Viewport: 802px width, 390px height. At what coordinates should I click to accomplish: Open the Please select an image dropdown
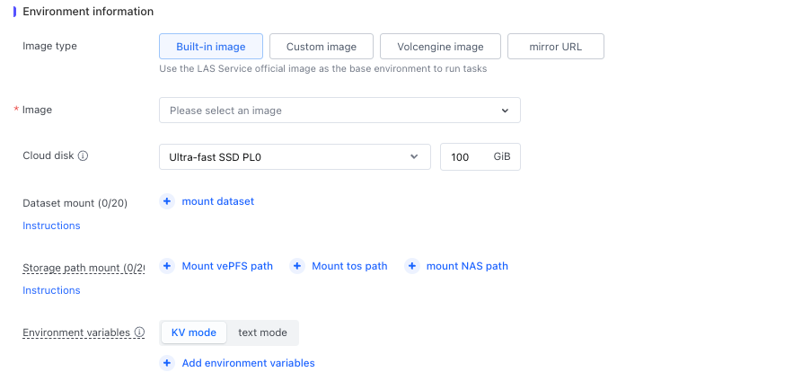[x=339, y=110]
